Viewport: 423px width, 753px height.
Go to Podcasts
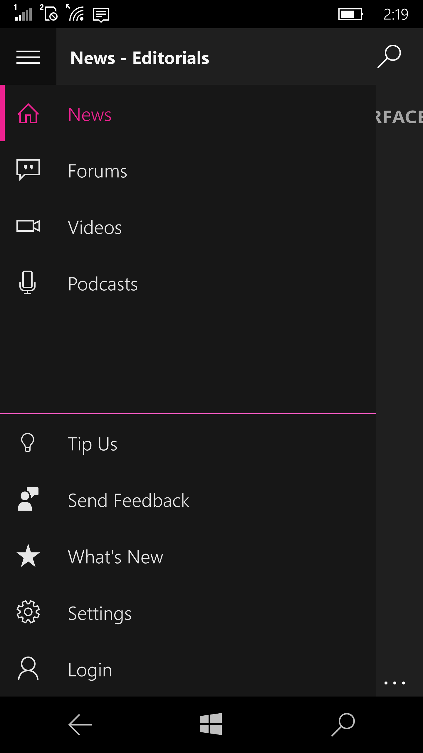[103, 284]
